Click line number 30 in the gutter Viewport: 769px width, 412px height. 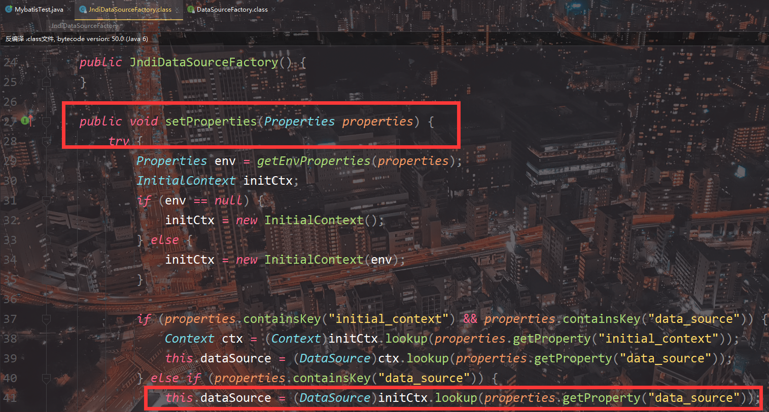click(11, 180)
